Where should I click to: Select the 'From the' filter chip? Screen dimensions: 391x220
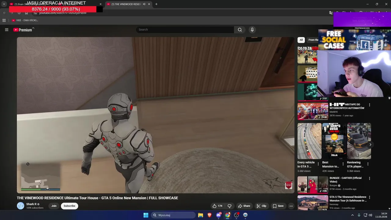click(312, 40)
